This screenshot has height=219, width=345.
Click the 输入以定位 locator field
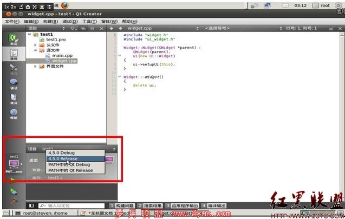[x=71, y=205]
